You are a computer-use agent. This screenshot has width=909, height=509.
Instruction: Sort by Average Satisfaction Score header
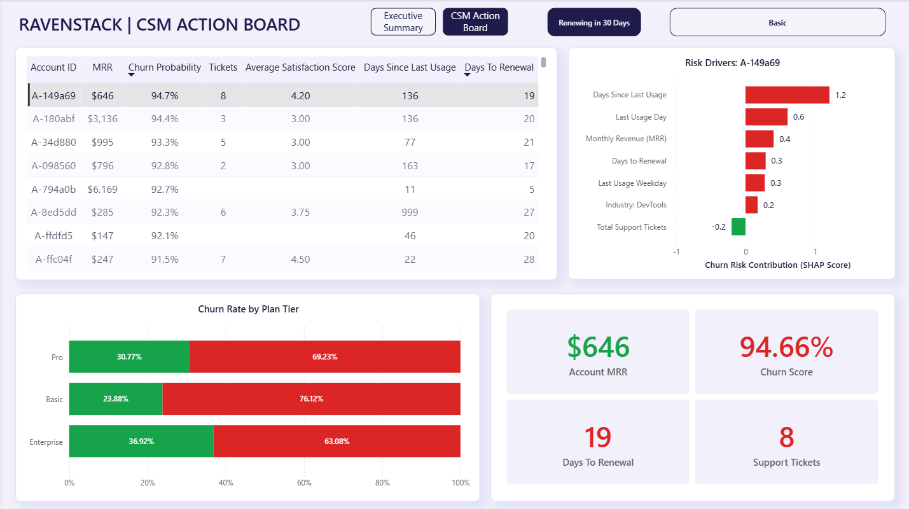click(x=300, y=67)
